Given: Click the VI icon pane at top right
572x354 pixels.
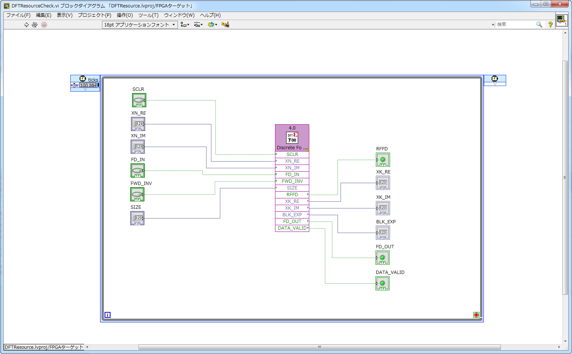Looking at the screenshot, I should point(562,20).
